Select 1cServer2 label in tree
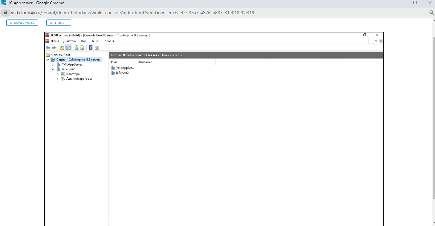This screenshot has height=226, width=435. 68,69
